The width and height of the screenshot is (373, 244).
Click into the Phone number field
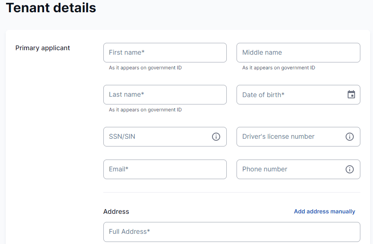(290, 169)
